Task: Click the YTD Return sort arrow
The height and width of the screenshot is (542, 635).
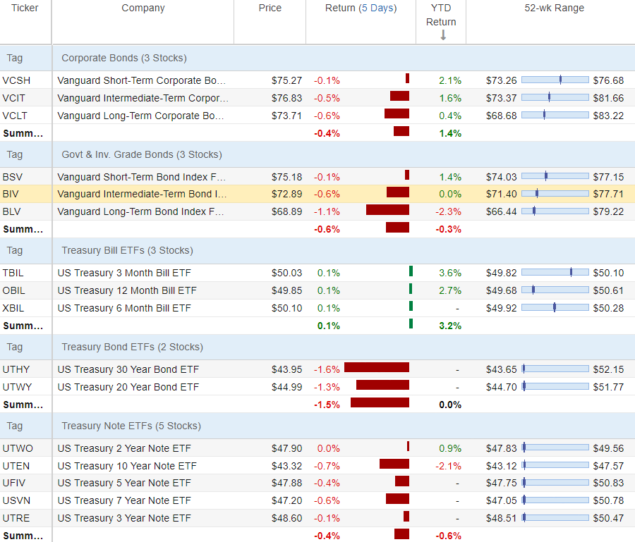Action: 443,35
